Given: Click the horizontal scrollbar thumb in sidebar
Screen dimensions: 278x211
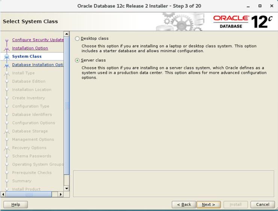Looking at the screenshot, I should 29,194.
